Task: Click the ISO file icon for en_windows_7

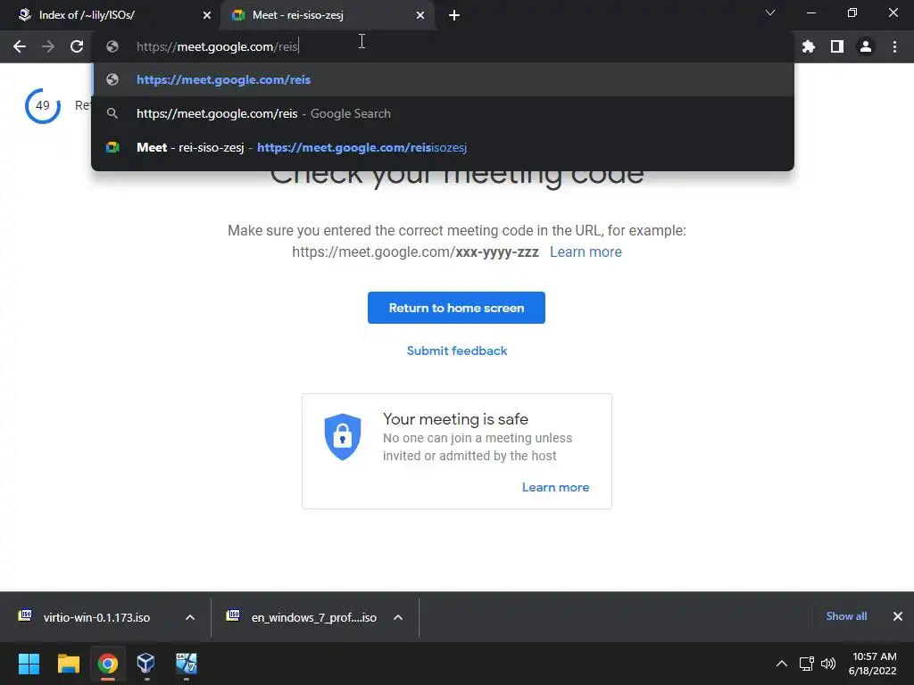Action: (x=233, y=615)
